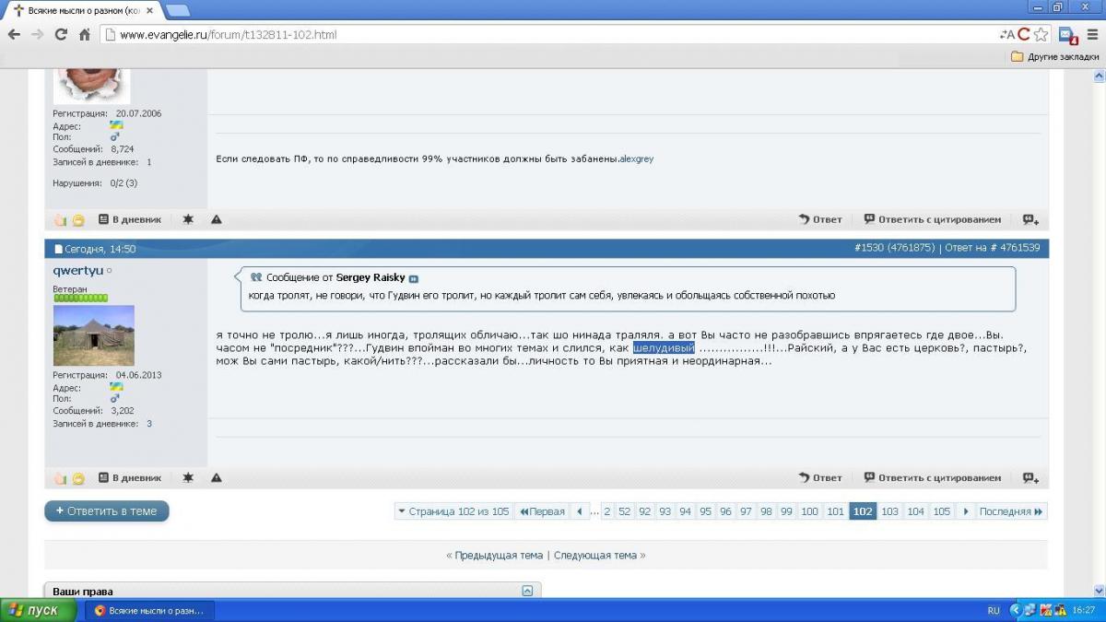1106x622 pixels.
Task: Click 'Ответить с цитированием' on qwertyu's post
Action: [x=932, y=478]
